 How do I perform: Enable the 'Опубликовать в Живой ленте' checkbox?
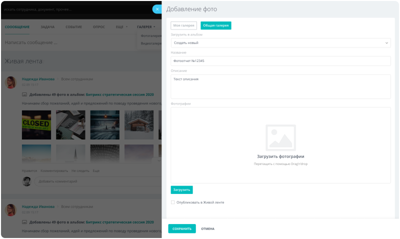click(172, 202)
